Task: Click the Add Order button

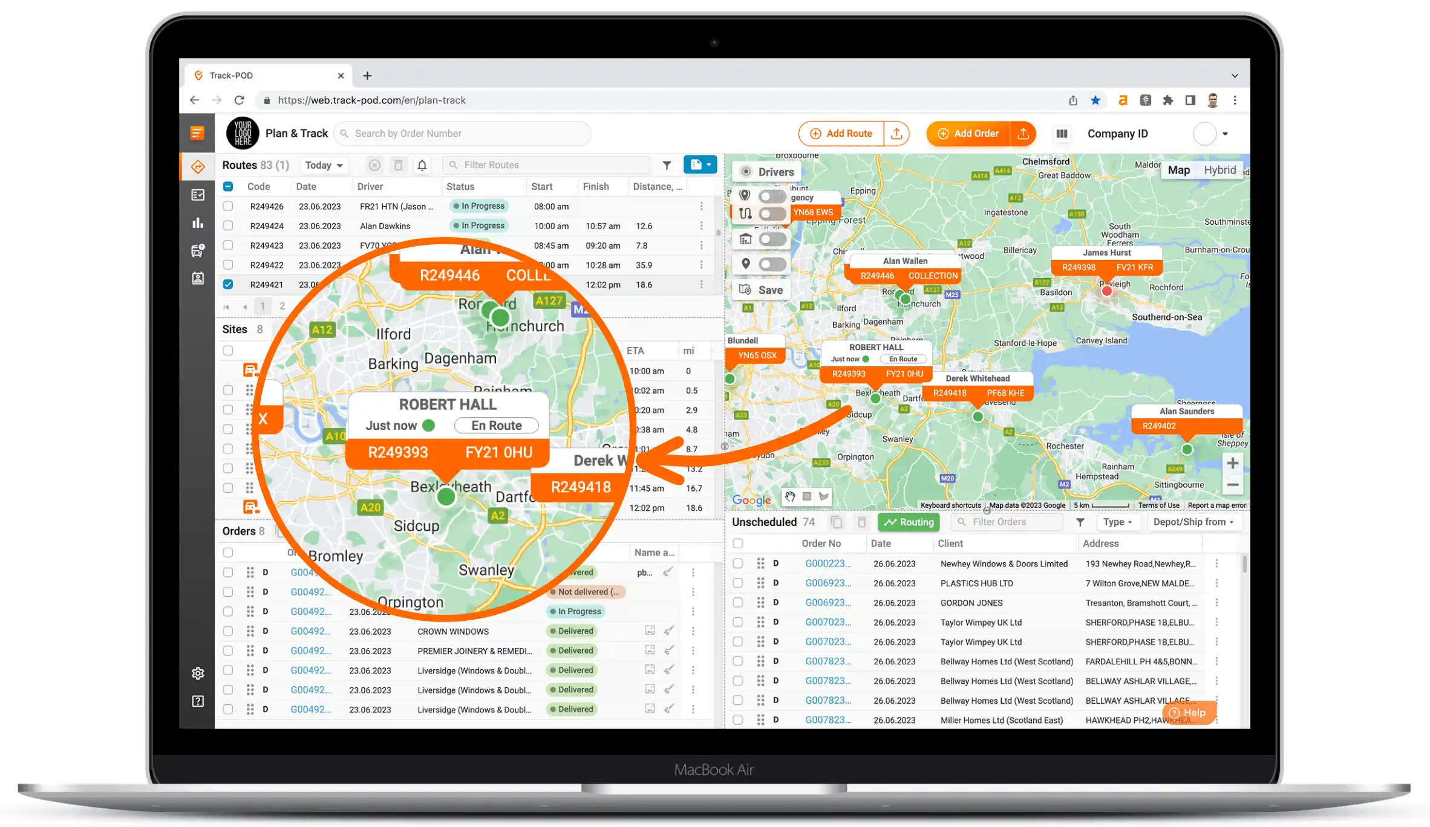Action: click(x=968, y=134)
